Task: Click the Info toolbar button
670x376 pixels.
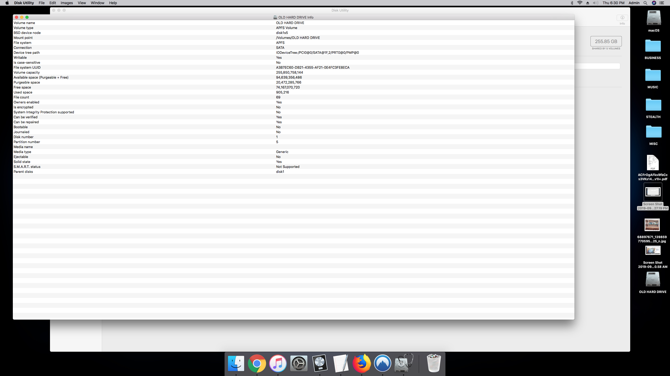Action: pyautogui.click(x=622, y=18)
